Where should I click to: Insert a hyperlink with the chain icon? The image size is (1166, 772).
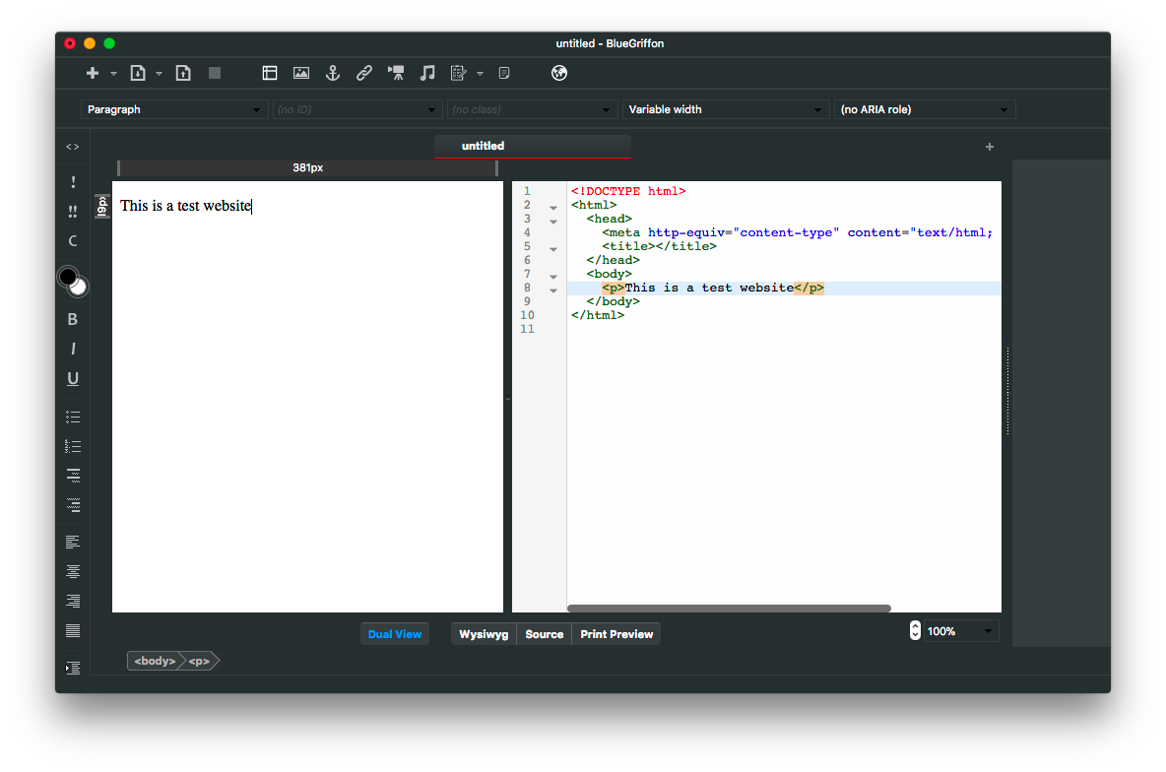tap(364, 73)
